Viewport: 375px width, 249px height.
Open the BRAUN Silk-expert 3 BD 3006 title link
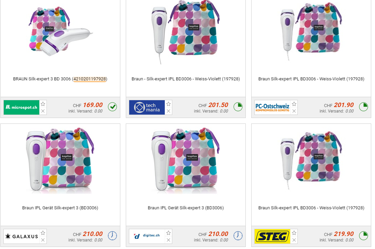pyautogui.click(x=60, y=79)
